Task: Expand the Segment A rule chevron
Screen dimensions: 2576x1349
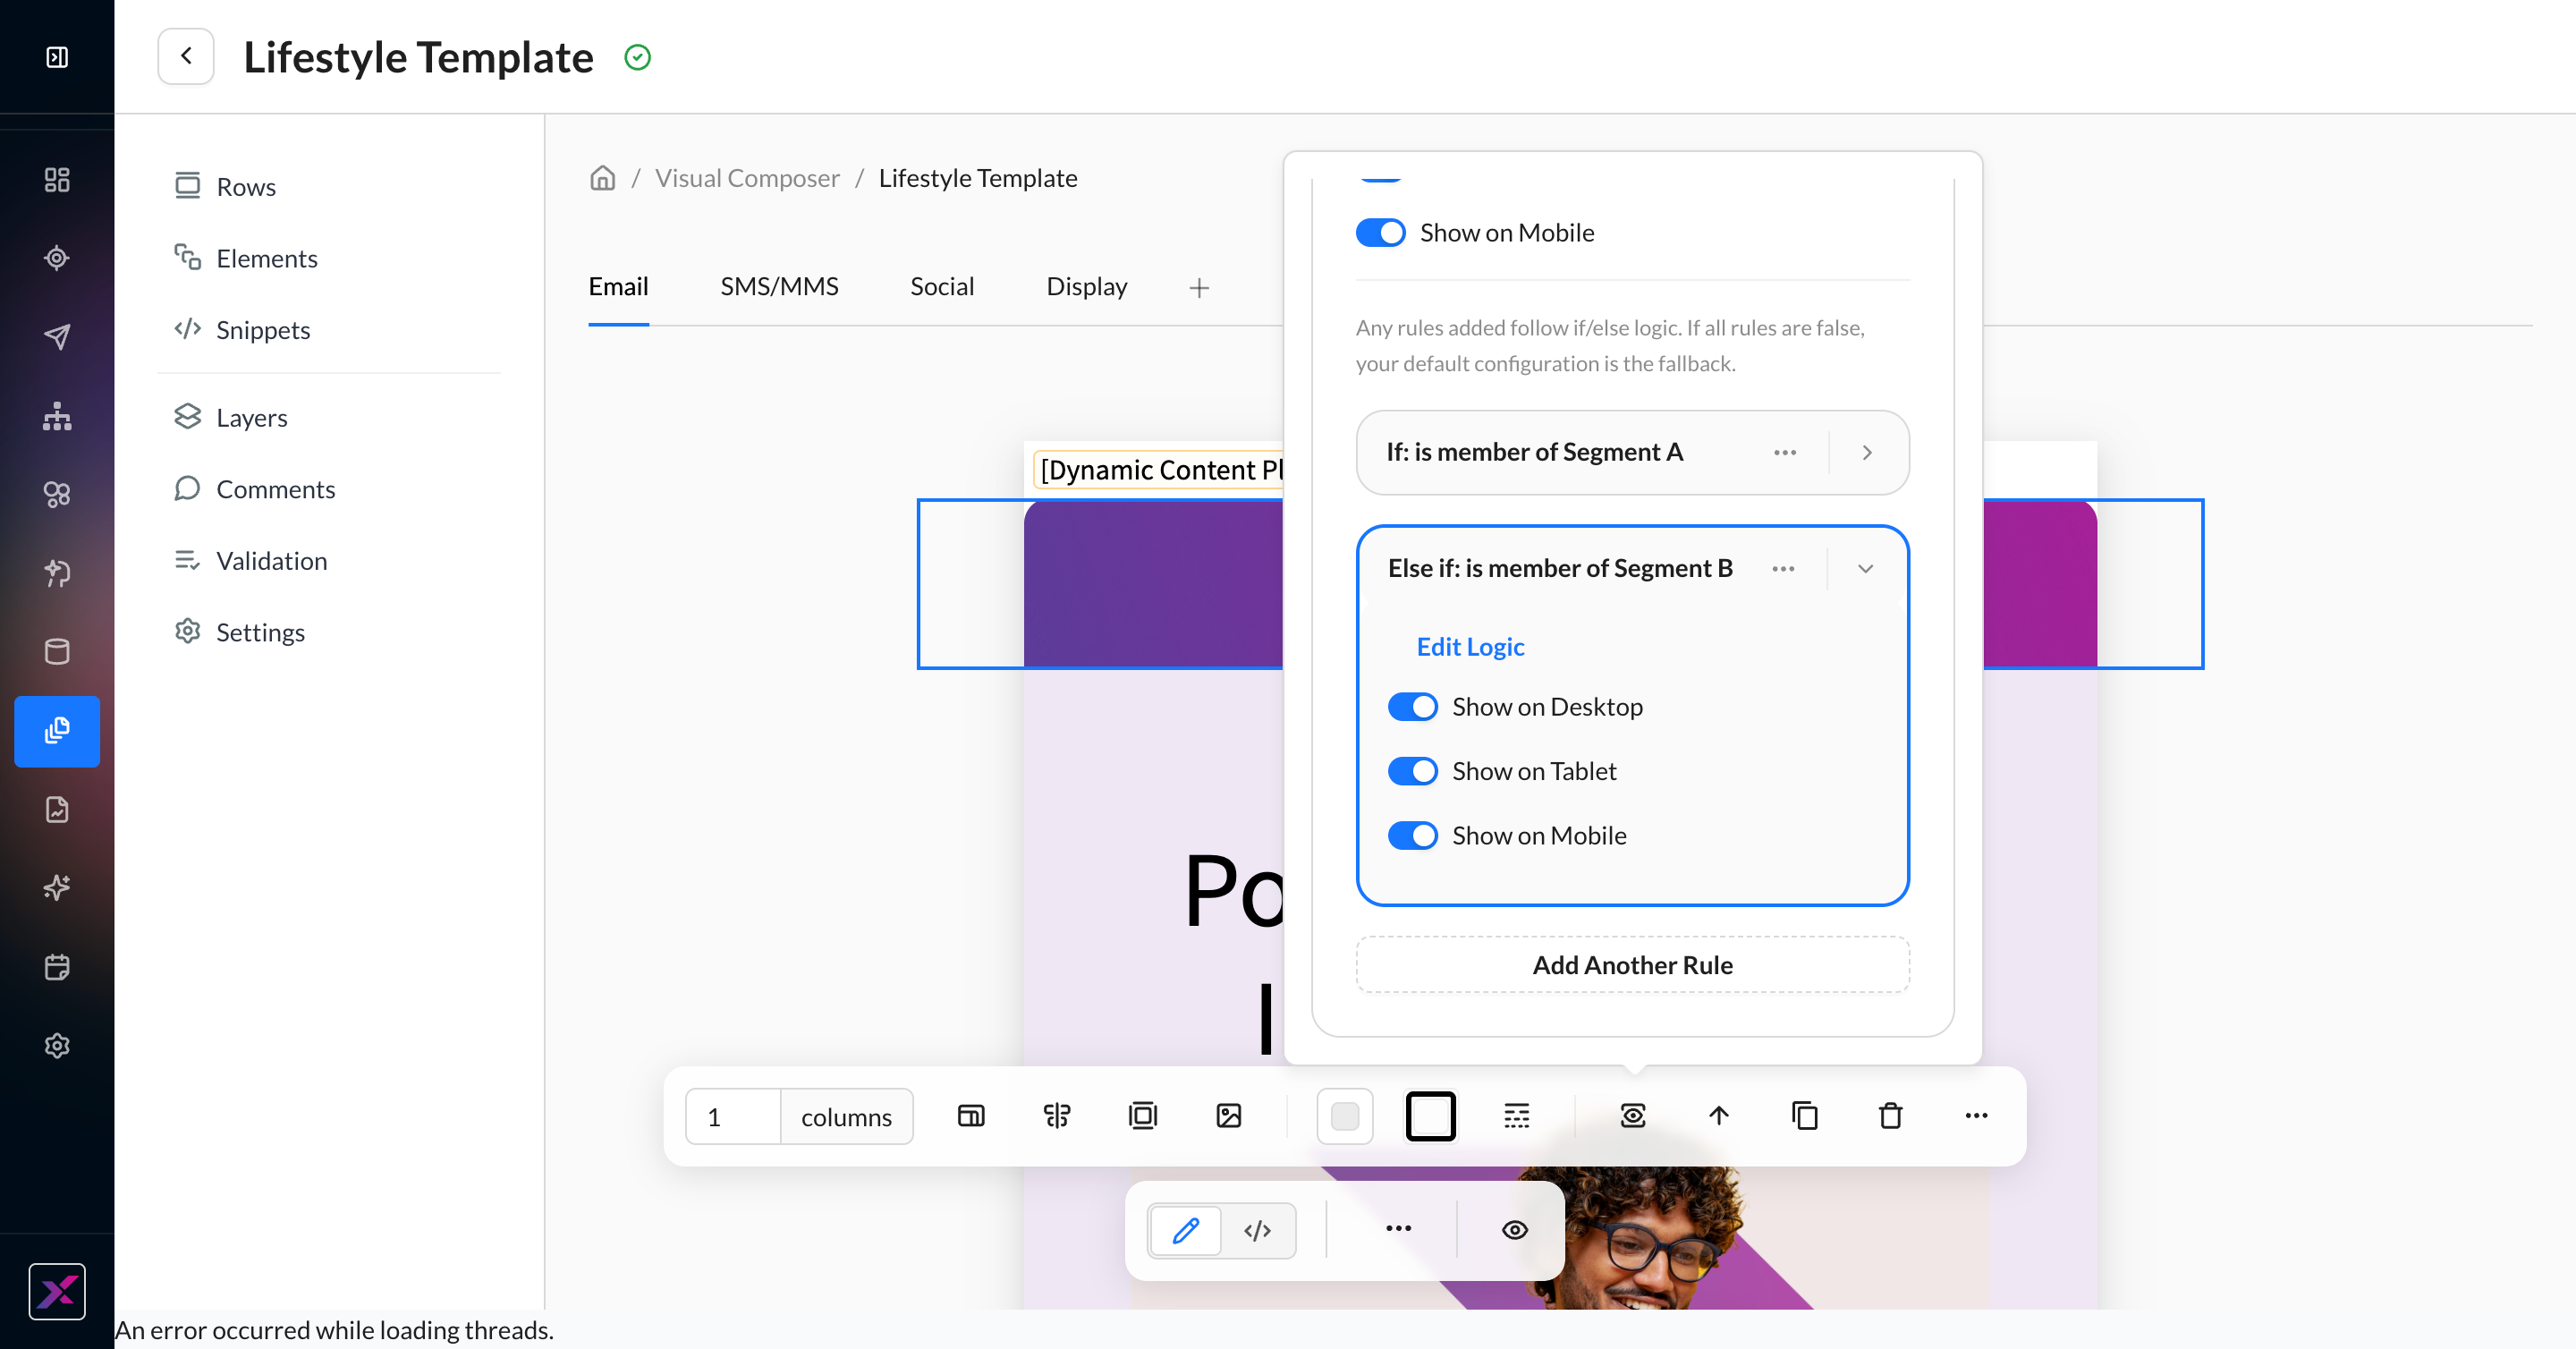Action: tap(1867, 452)
